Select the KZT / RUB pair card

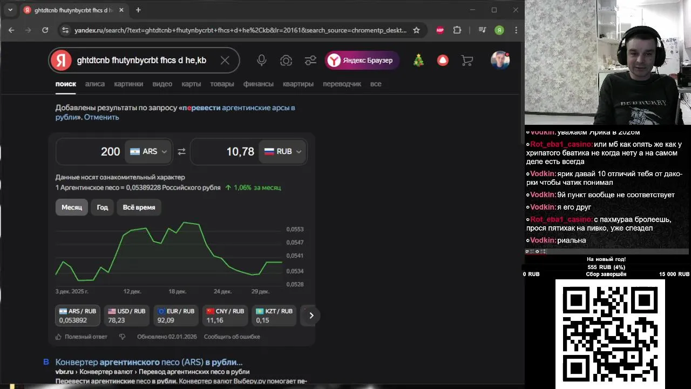click(274, 316)
